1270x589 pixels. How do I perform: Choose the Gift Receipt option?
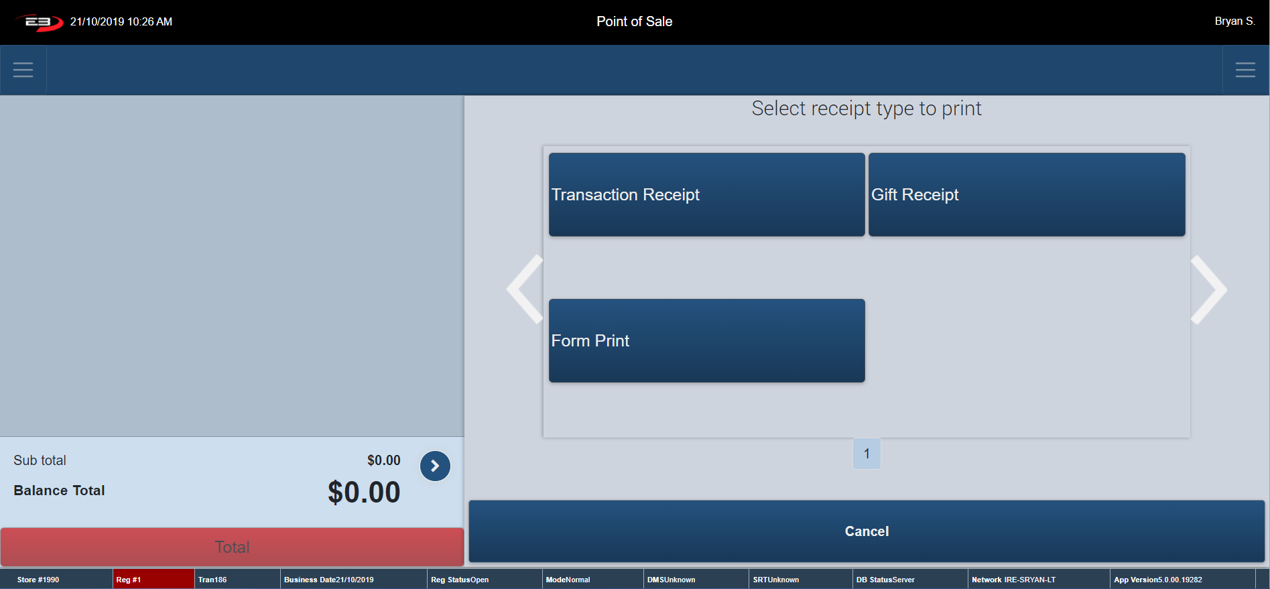[x=1026, y=194]
